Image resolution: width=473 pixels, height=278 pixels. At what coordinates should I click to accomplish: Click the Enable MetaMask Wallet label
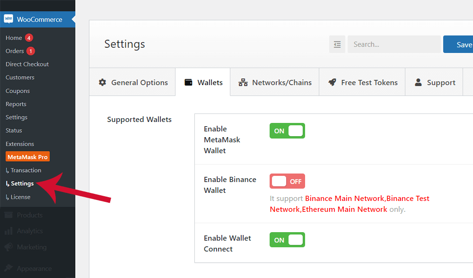pos(222,139)
